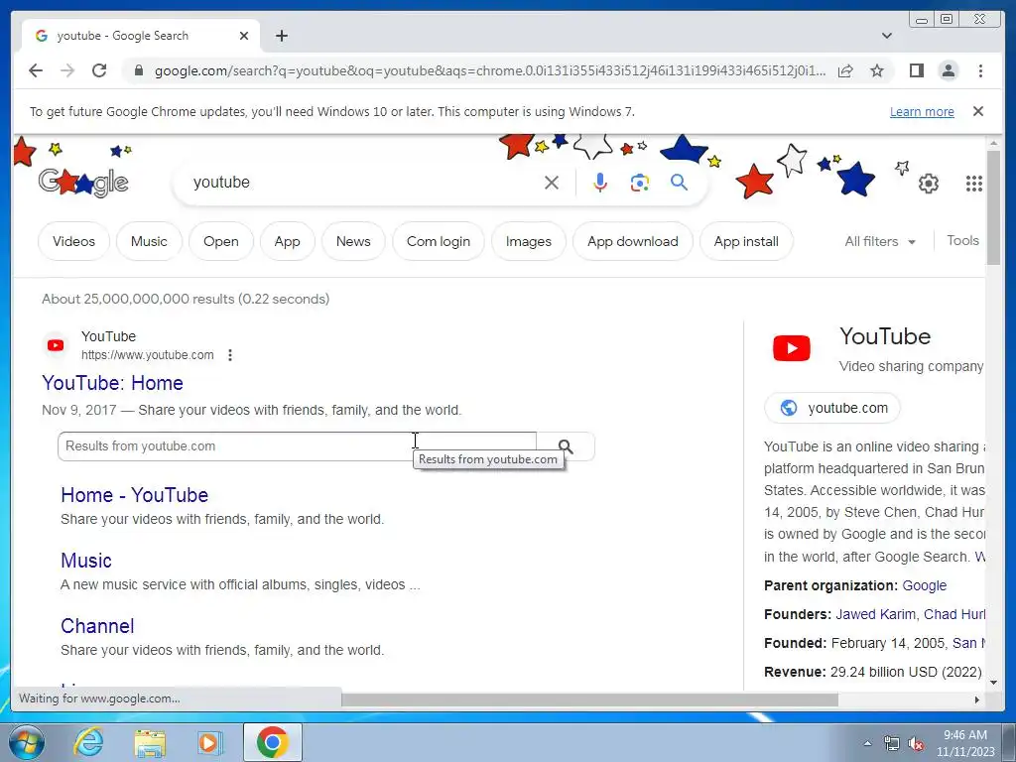Dismiss the Chrome update notification bar
Image resolution: width=1016 pixels, height=762 pixels.
[x=977, y=111]
